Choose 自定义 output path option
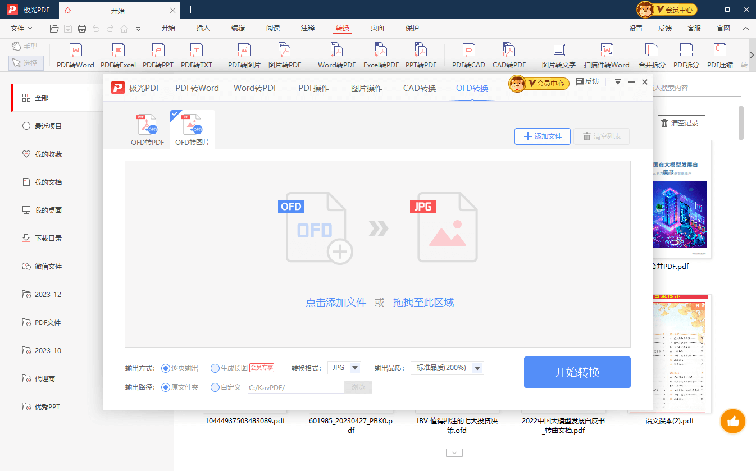 [x=215, y=387]
